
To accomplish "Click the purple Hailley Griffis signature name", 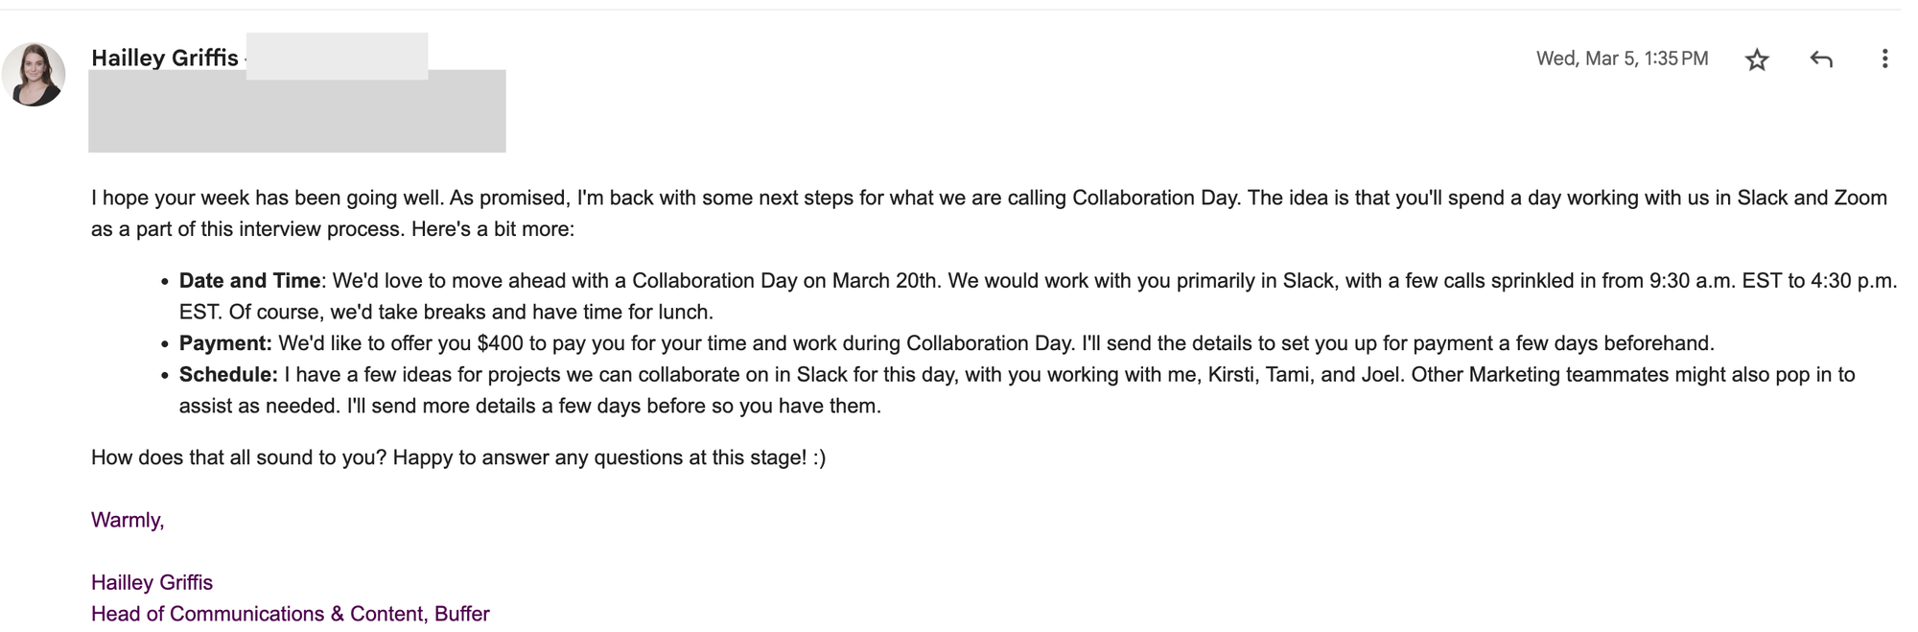I will point(152,583).
